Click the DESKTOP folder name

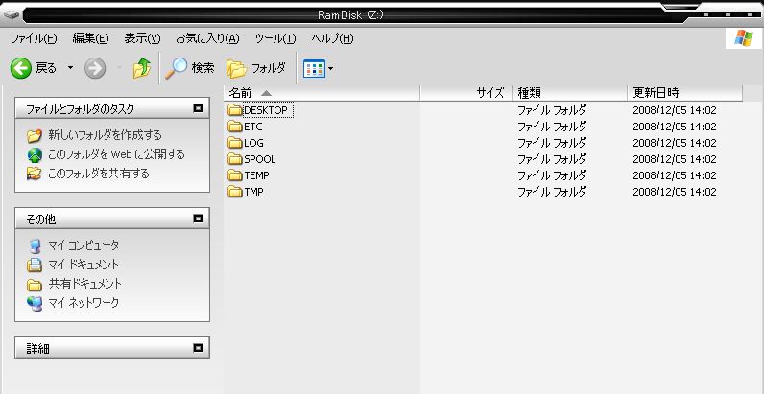(266, 110)
